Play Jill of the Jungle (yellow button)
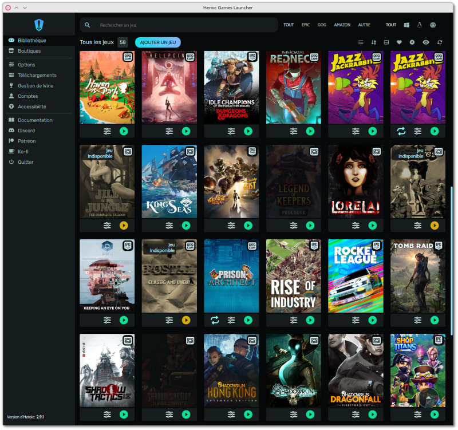 (124, 226)
